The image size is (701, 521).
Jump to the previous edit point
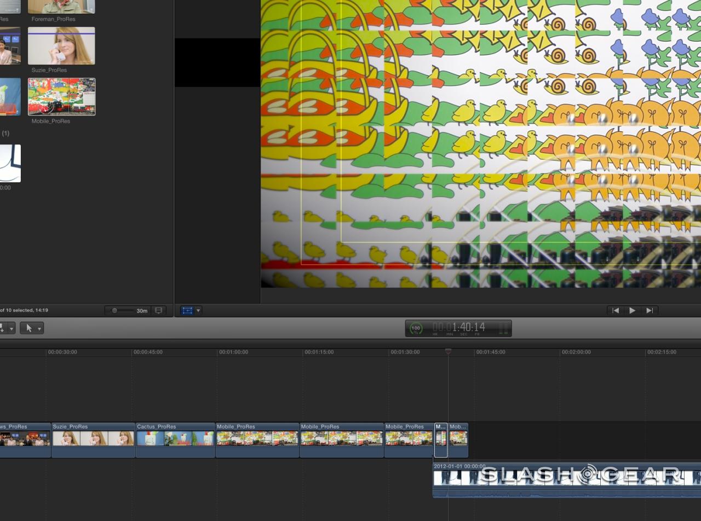point(616,310)
